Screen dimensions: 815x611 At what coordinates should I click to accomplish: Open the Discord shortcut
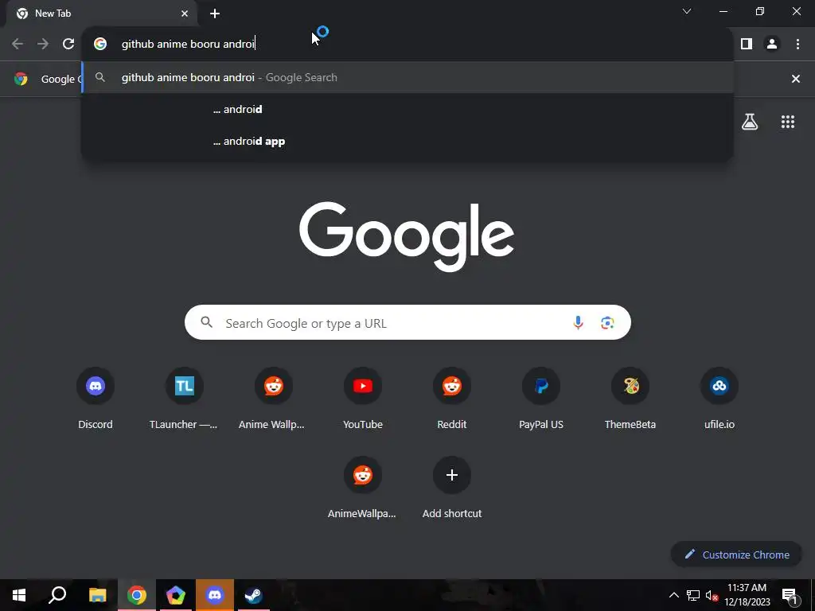96,399
